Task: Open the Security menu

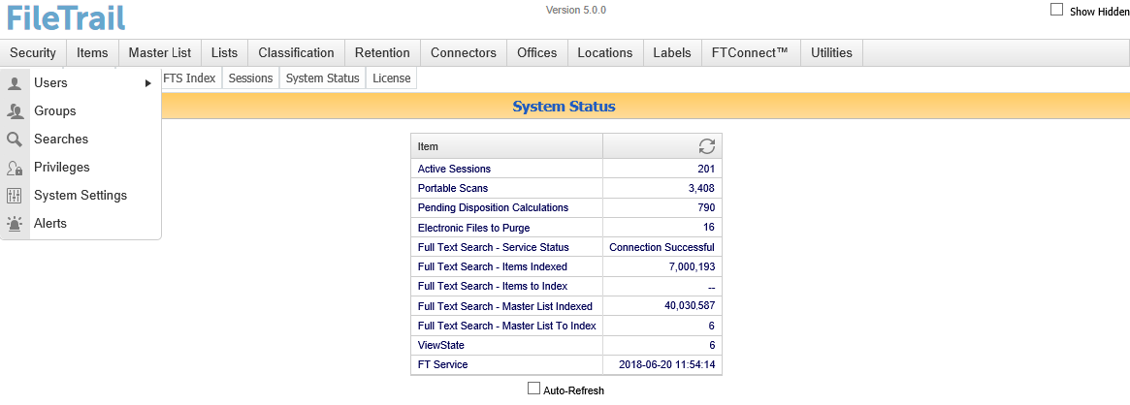Action: 33,52
